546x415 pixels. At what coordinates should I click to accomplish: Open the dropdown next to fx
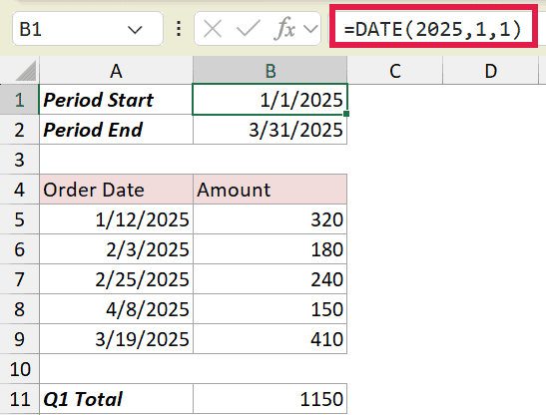[310, 29]
